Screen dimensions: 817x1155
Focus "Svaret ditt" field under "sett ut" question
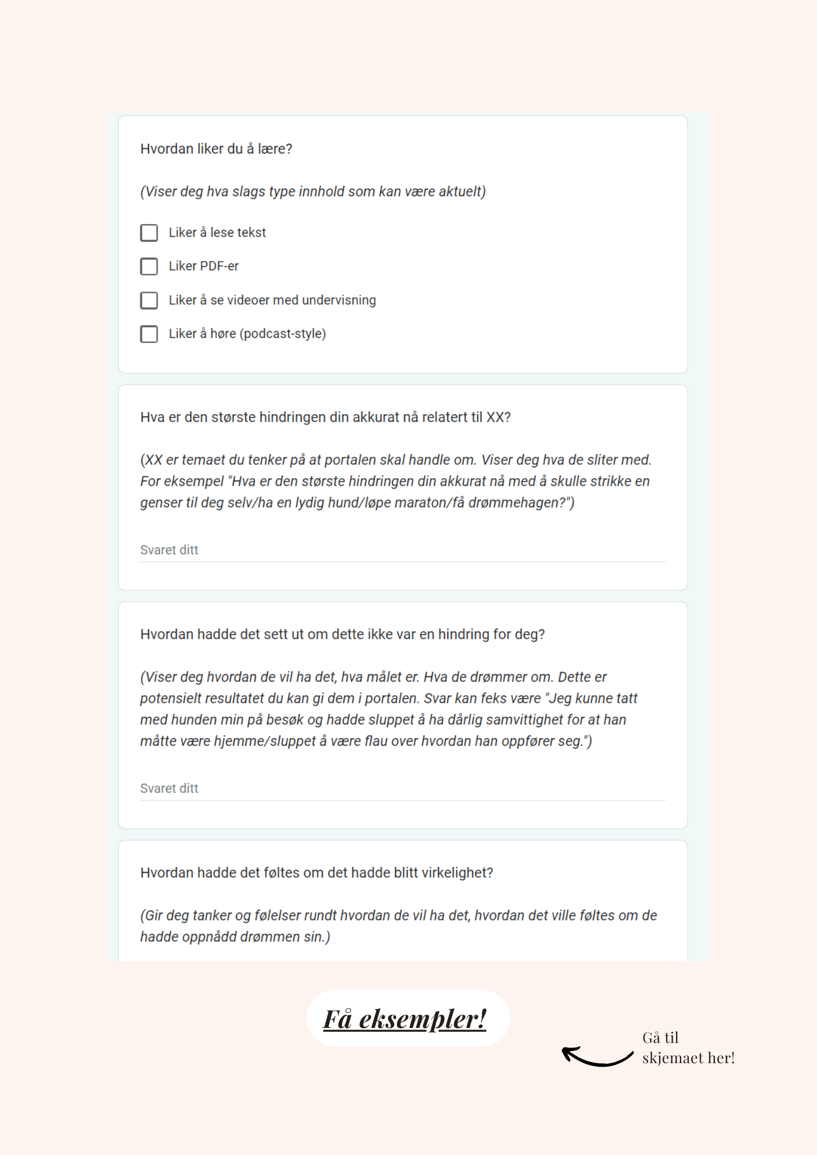[403, 789]
